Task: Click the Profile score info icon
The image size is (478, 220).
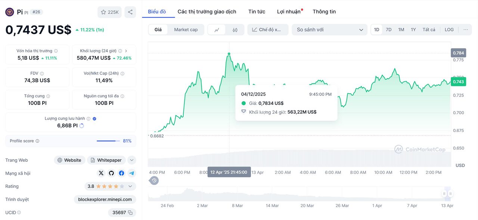Action: [x=37, y=141]
